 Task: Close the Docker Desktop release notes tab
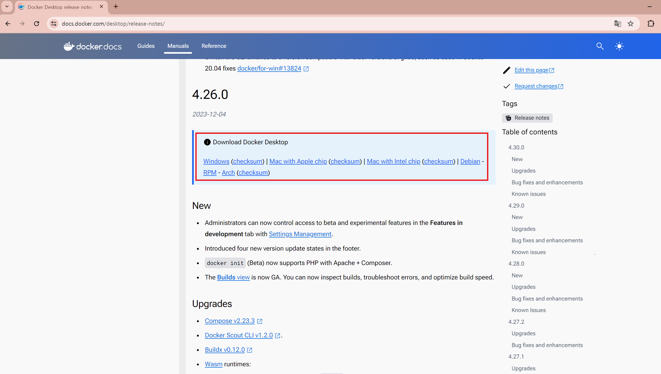pos(101,7)
